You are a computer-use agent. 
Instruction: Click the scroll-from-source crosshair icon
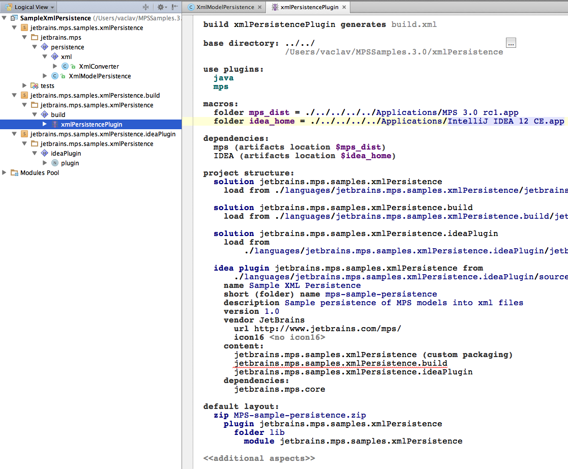coord(145,7)
